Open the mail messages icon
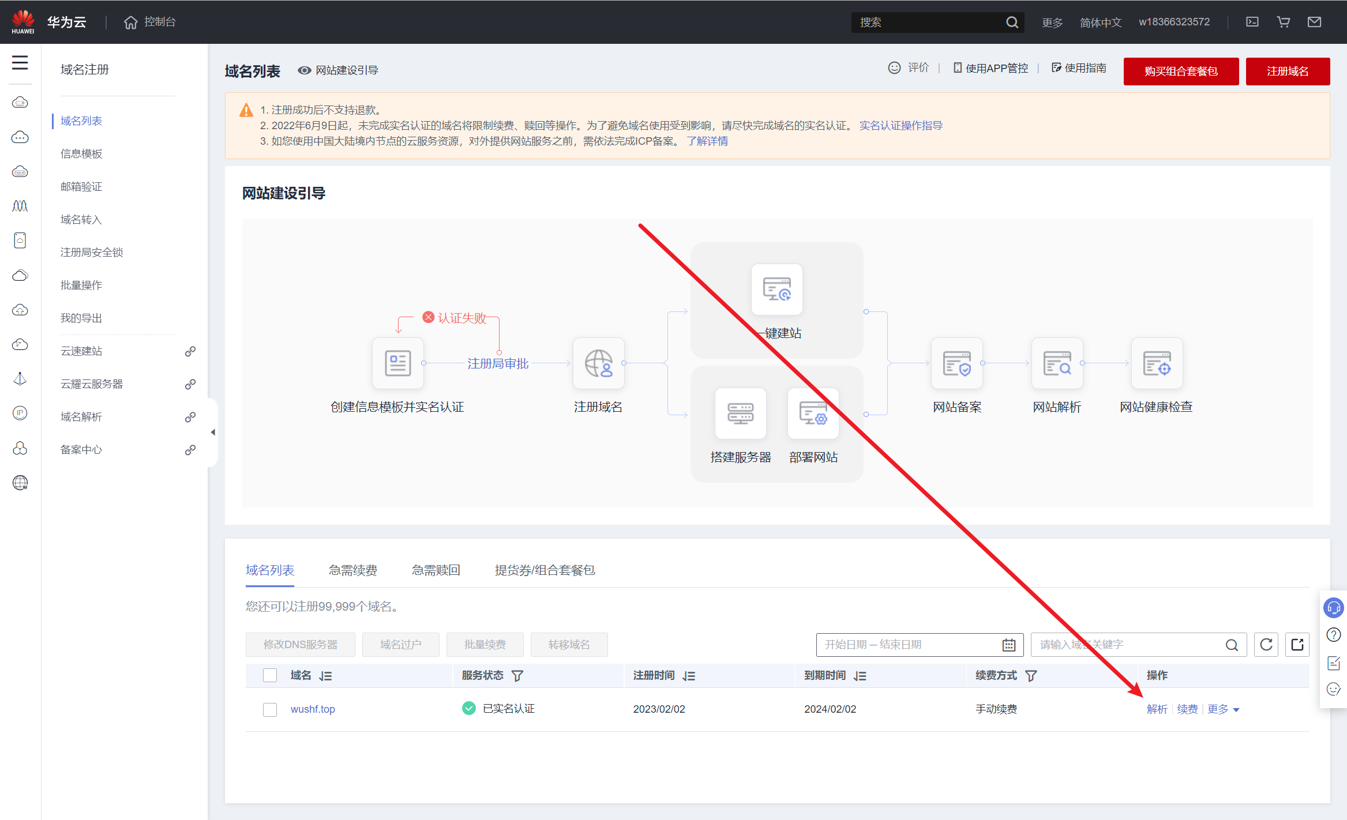The height and width of the screenshot is (820, 1347). [1314, 22]
